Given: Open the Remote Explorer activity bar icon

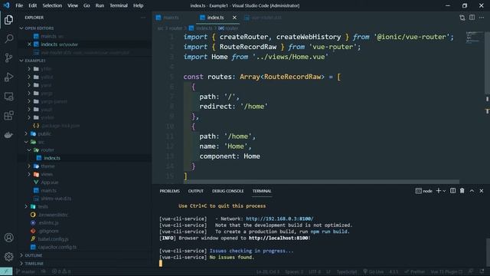Looking at the screenshot, I should [8, 97].
